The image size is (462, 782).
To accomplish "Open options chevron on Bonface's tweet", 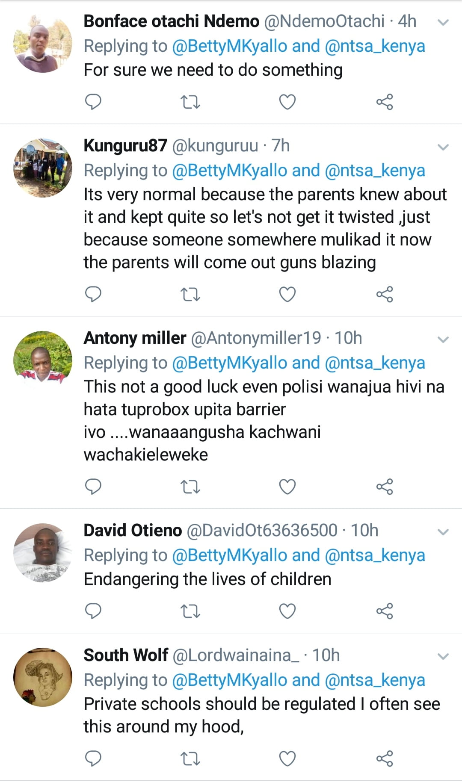I will click(x=444, y=22).
